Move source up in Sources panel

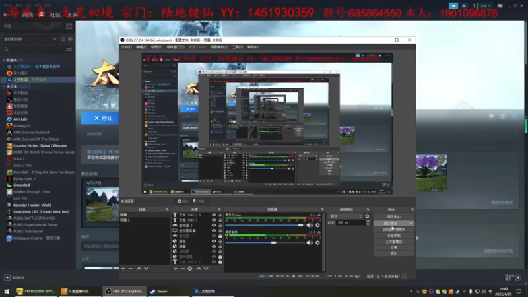pyautogui.click(x=199, y=269)
